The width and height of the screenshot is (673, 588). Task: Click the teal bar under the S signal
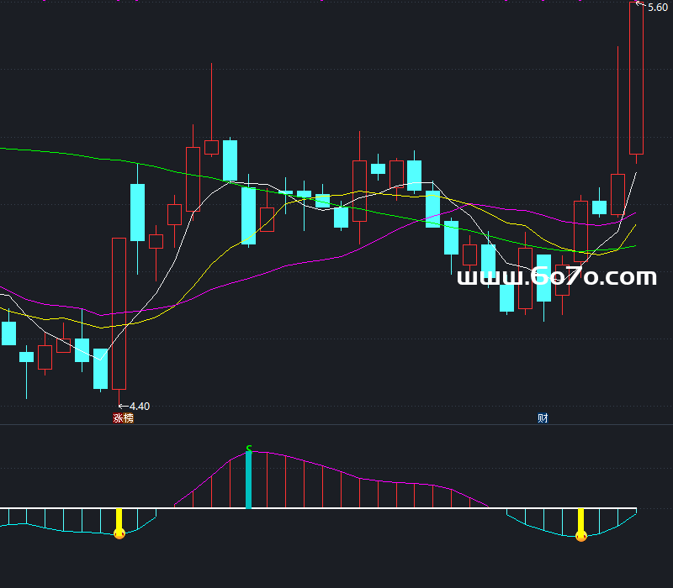tap(248, 480)
